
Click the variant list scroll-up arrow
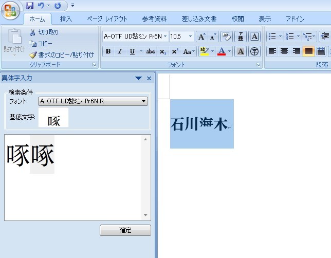pos(145,139)
